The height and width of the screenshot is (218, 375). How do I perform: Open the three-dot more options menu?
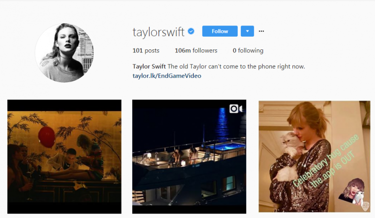click(x=261, y=31)
